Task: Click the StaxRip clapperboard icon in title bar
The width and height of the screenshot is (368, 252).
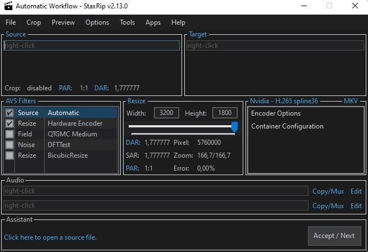Action: pyautogui.click(x=8, y=6)
